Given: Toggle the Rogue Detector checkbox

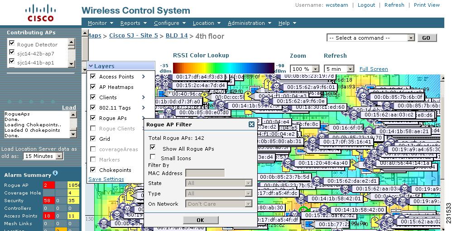Looking at the screenshot, I should (x=12, y=43).
